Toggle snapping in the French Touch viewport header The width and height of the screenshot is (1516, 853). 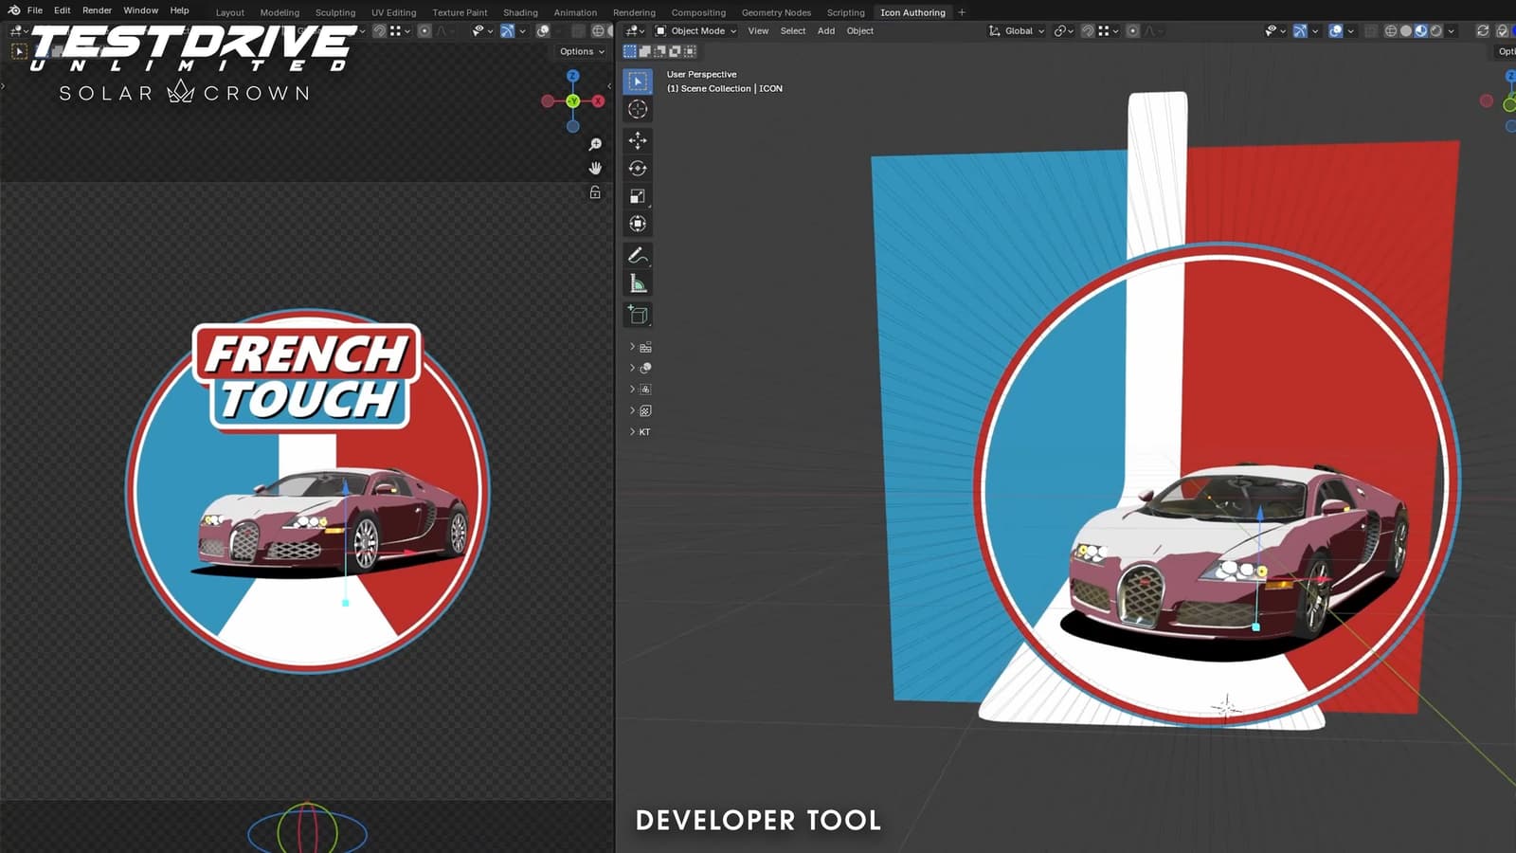pos(379,30)
